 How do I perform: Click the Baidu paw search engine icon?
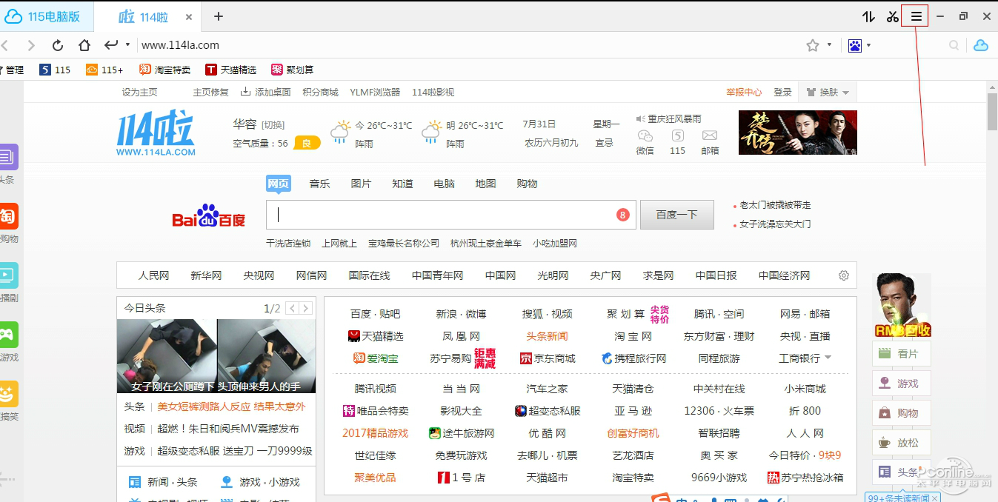tap(855, 45)
